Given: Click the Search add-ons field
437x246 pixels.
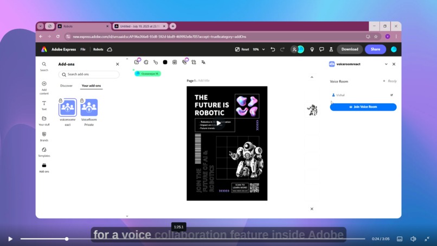Looking at the screenshot, I should click(89, 74).
